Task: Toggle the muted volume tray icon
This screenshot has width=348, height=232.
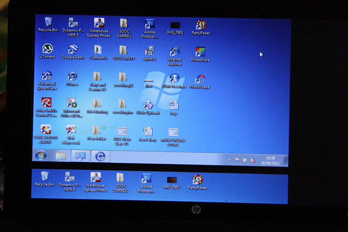Action: click(x=253, y=160)
